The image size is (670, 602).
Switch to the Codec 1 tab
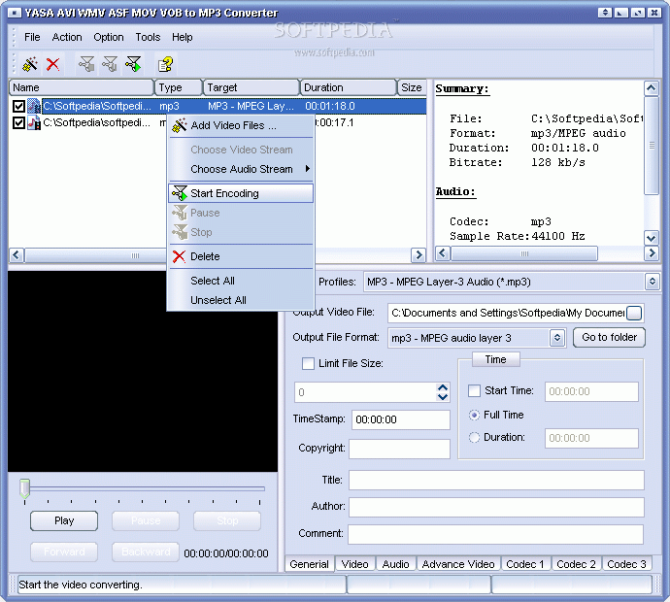[525, 564]
